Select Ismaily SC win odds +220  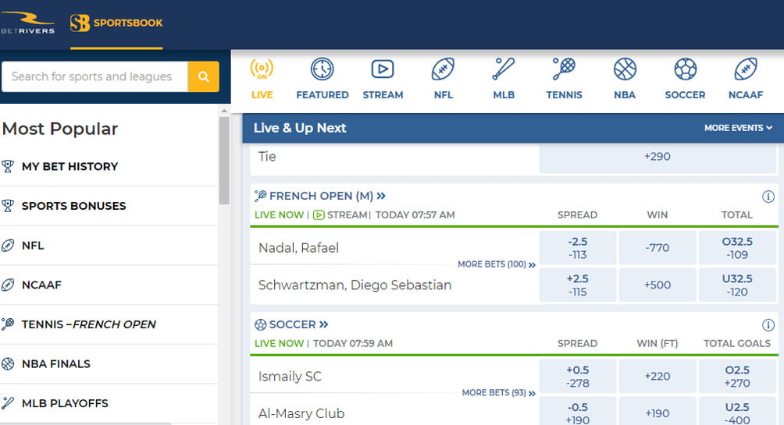[657, 376]
